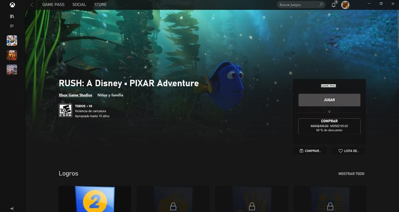Click MOSTRAR TODO for achievements
This screenshot has width=399, height=212.
pos(351,174)
